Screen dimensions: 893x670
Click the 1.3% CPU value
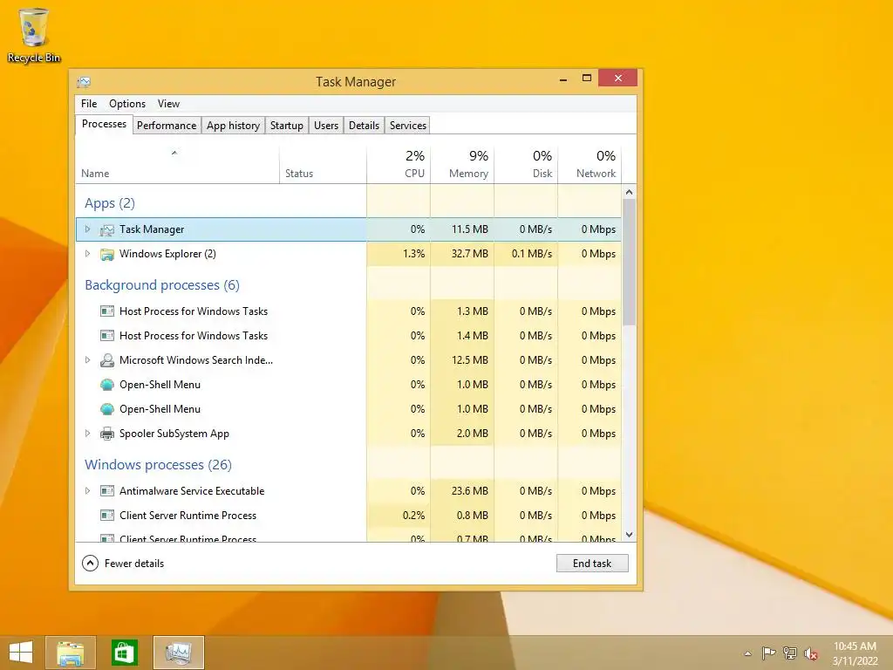click(x=414, y=254)
